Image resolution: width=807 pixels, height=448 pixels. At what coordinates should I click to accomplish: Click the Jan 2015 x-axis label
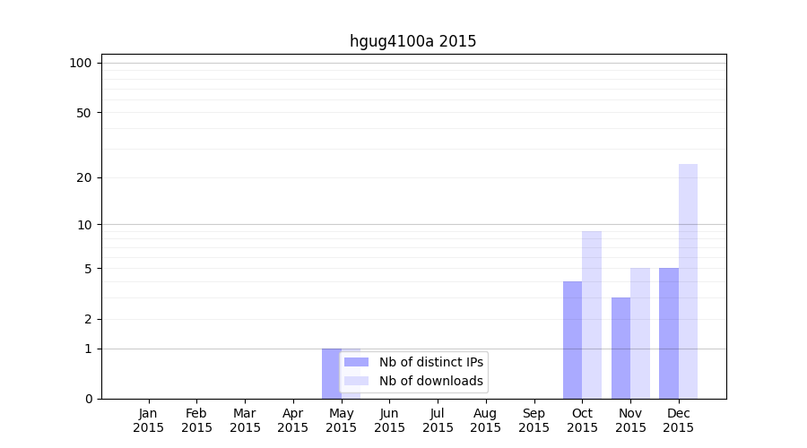[x=149, y=420]
